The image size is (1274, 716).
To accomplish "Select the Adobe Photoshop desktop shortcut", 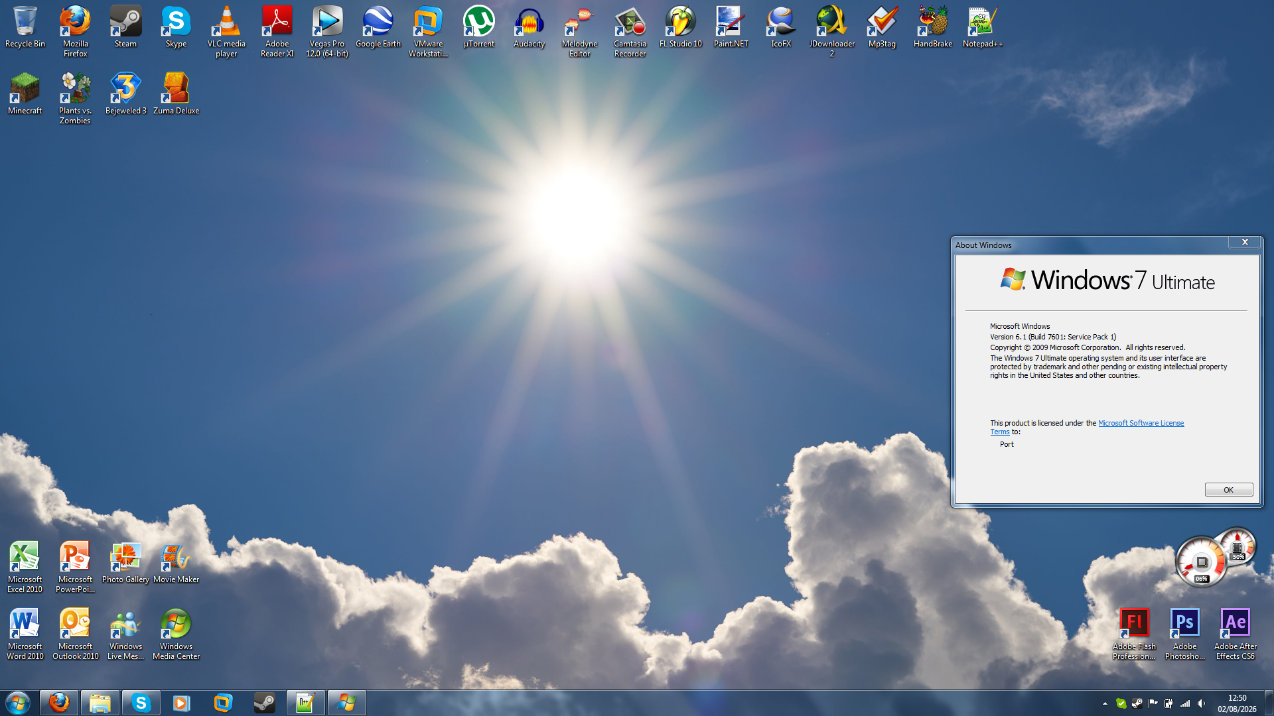I will coord(1184,634).
